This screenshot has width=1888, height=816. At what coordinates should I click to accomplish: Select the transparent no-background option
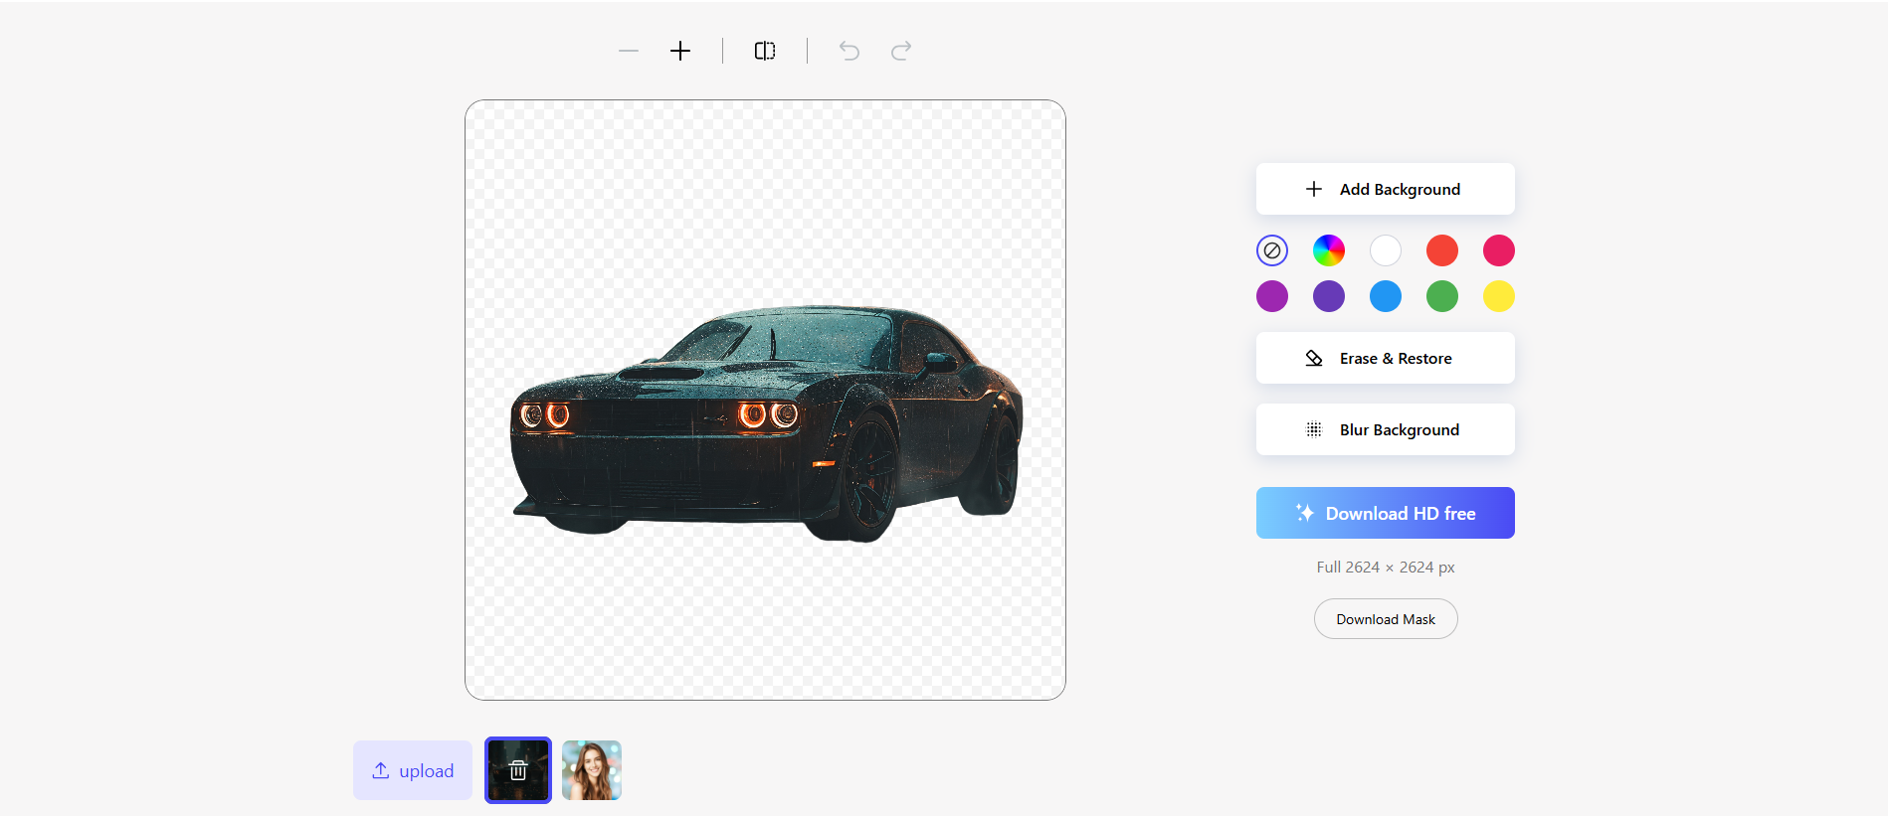[x=1272, y=250]
